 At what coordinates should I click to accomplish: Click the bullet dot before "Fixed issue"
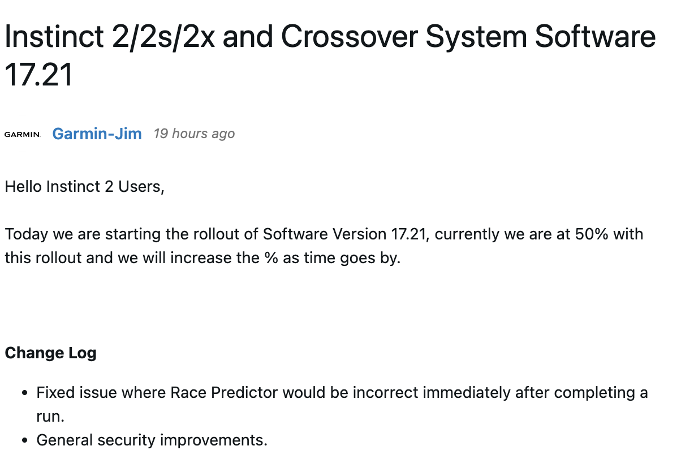pos(24,393)
